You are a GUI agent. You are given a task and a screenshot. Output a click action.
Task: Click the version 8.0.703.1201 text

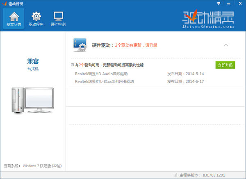pyautogui.click(x=214, y=175)
